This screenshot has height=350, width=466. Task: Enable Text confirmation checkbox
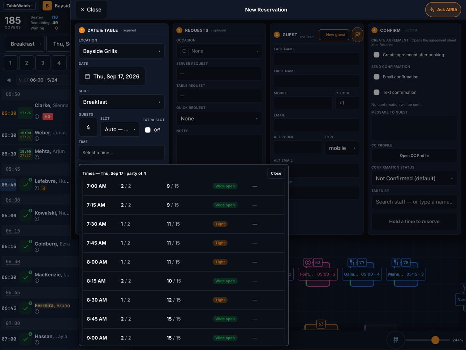376,92
